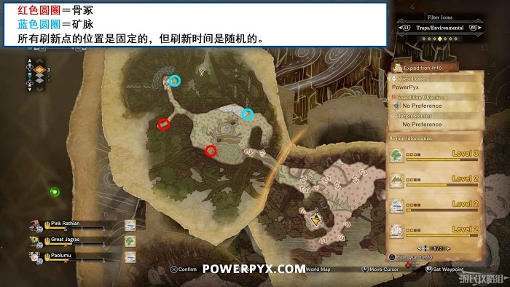This screenshot has width=510, height=287.
Task: Click the Set Waypoint prompt
Action: tap(444, 270)
